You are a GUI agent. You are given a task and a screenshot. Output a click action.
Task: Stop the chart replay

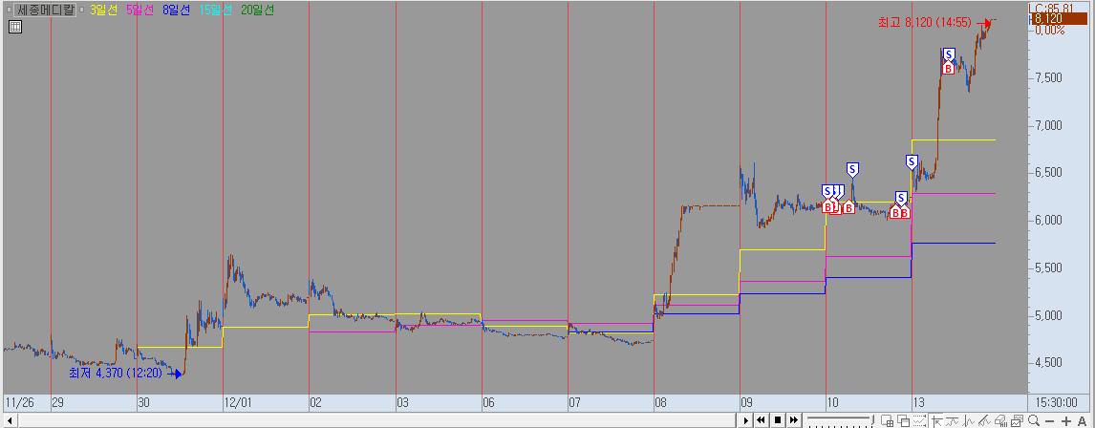coord(777,420)
